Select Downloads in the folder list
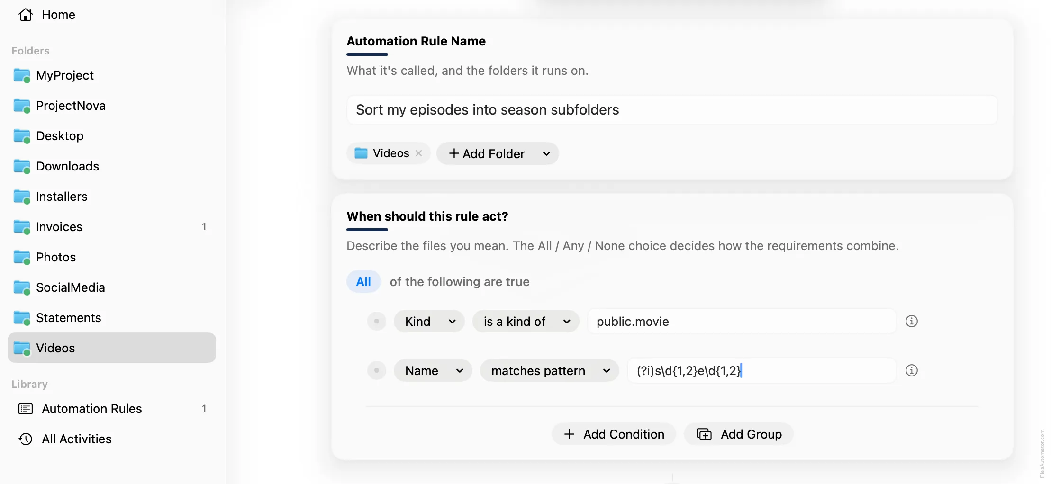The height and width of the screenshot is (484, 1051). click(x=112, y=166)
